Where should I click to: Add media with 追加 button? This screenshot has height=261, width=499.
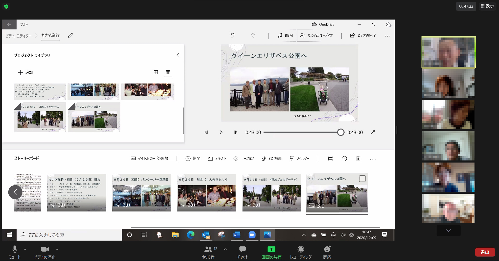25,72
